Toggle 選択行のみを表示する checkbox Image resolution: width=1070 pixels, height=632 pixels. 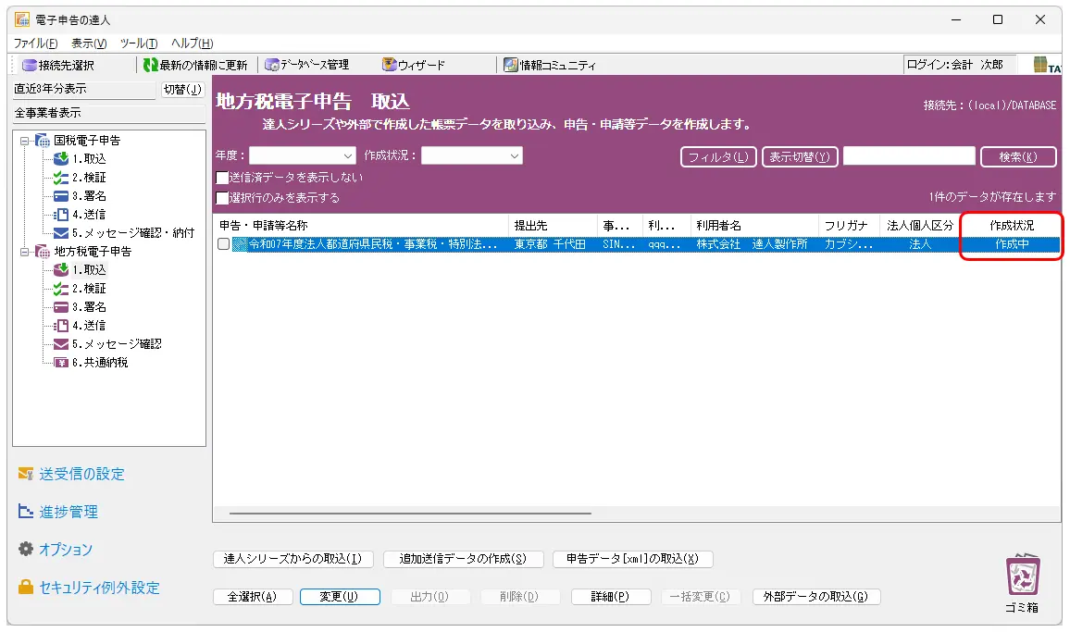(x=222, y=198)
